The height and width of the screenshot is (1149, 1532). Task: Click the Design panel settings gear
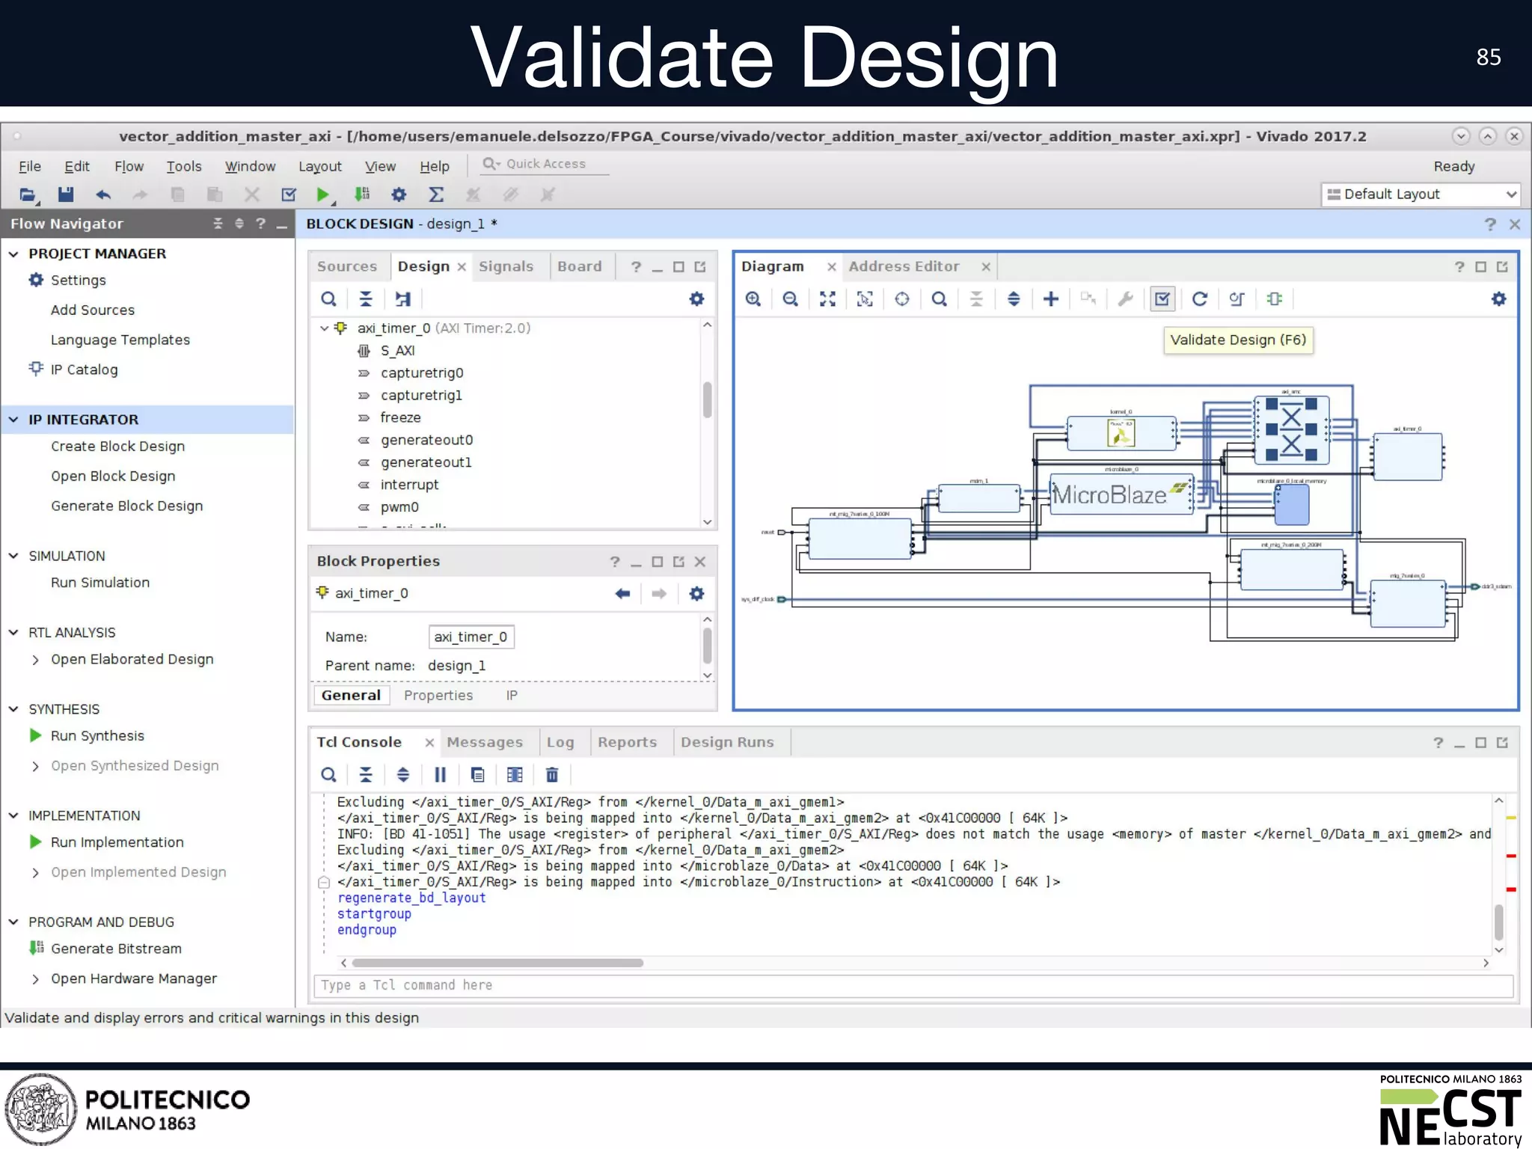(x=696, y=299)
